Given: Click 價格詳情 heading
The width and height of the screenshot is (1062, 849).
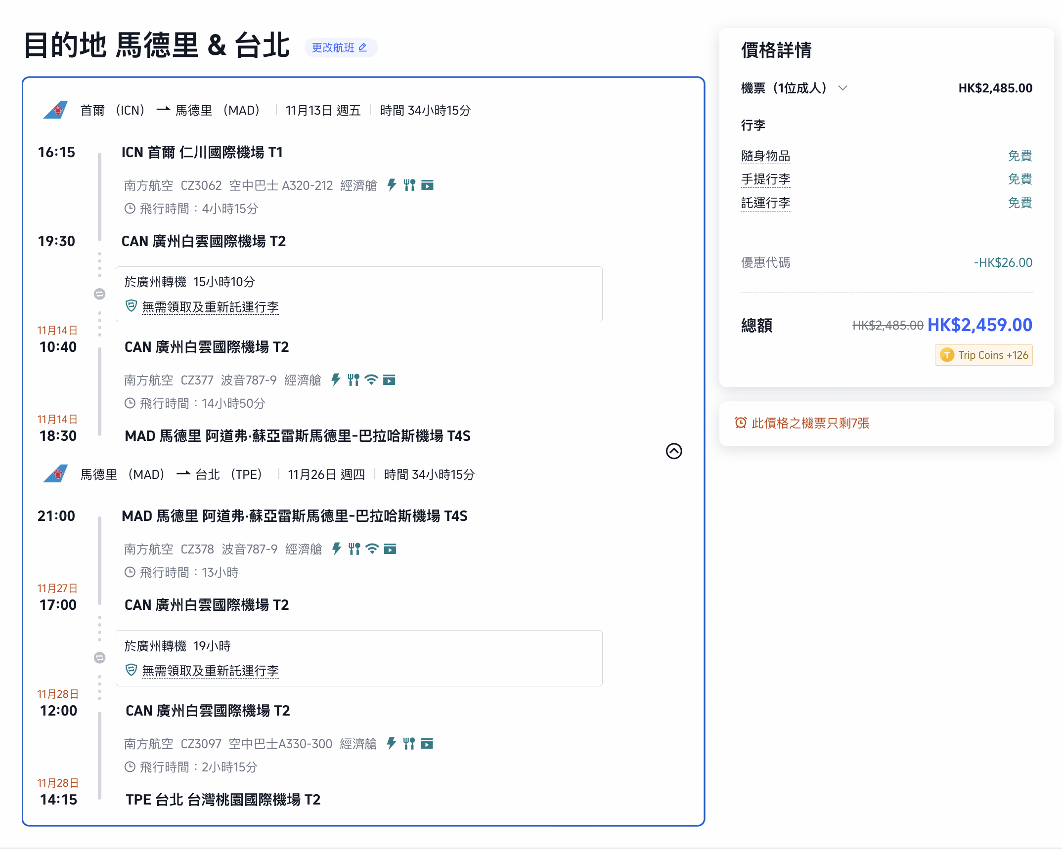Looking at the screenshot, I should point(776,50).
